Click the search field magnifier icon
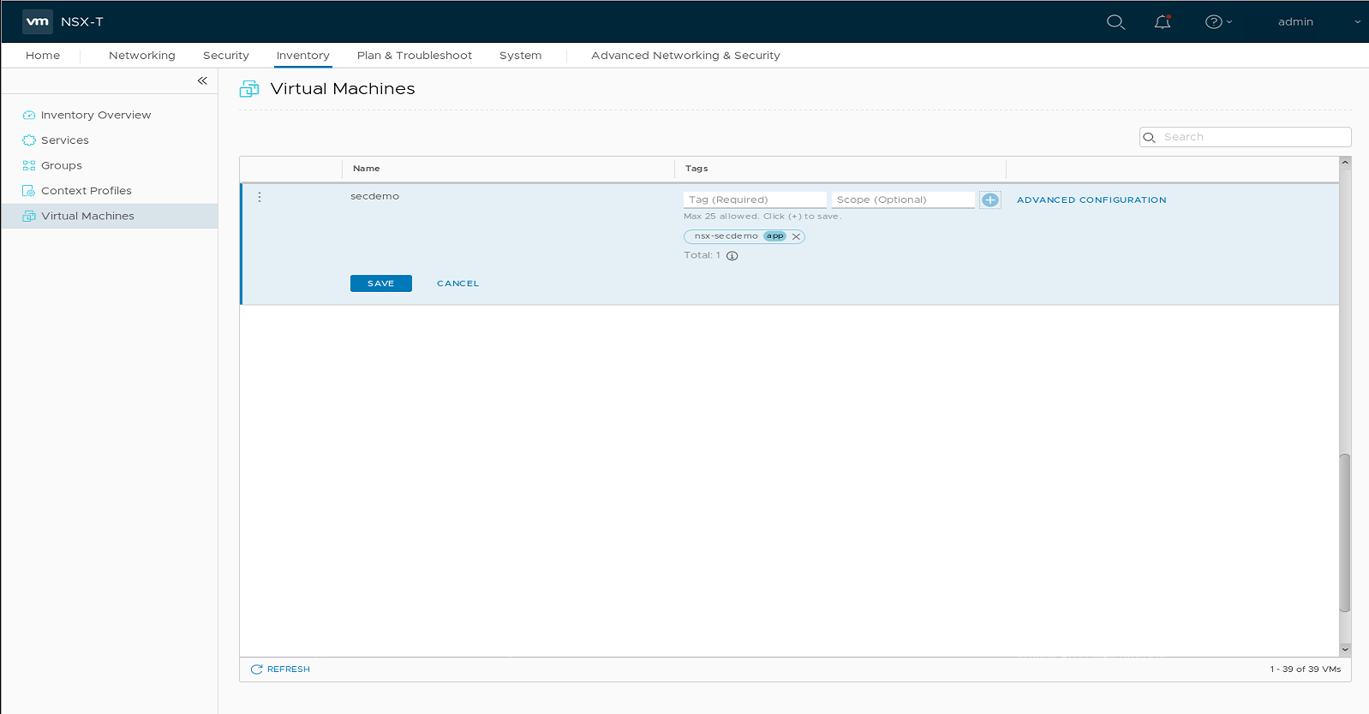This screenshot has height=714, width=1369. tap(1150, 137)
